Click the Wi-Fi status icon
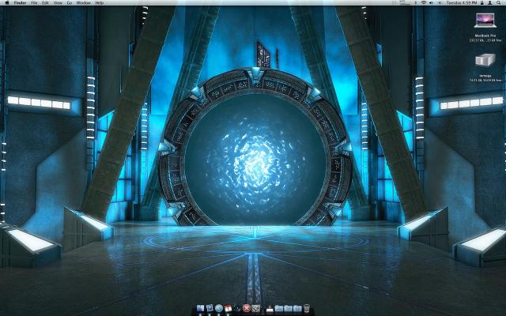Viewport: 506px width, 316px height. pos(424,2)
